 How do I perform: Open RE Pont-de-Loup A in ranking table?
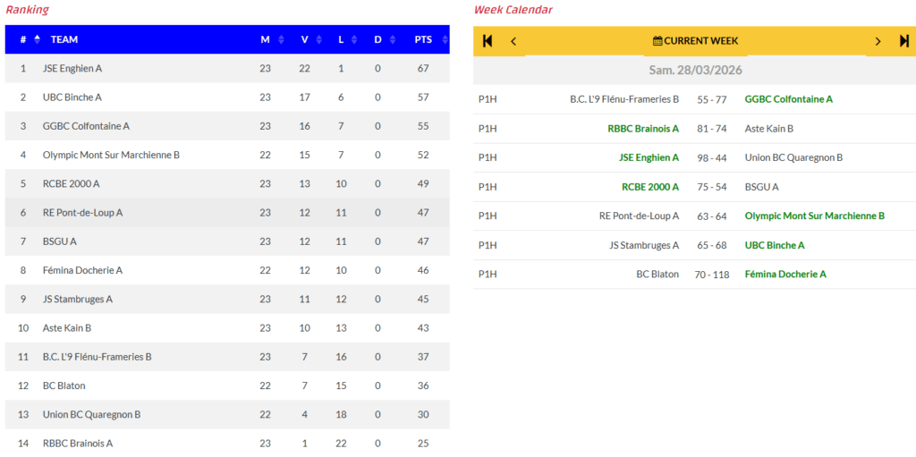82,213
